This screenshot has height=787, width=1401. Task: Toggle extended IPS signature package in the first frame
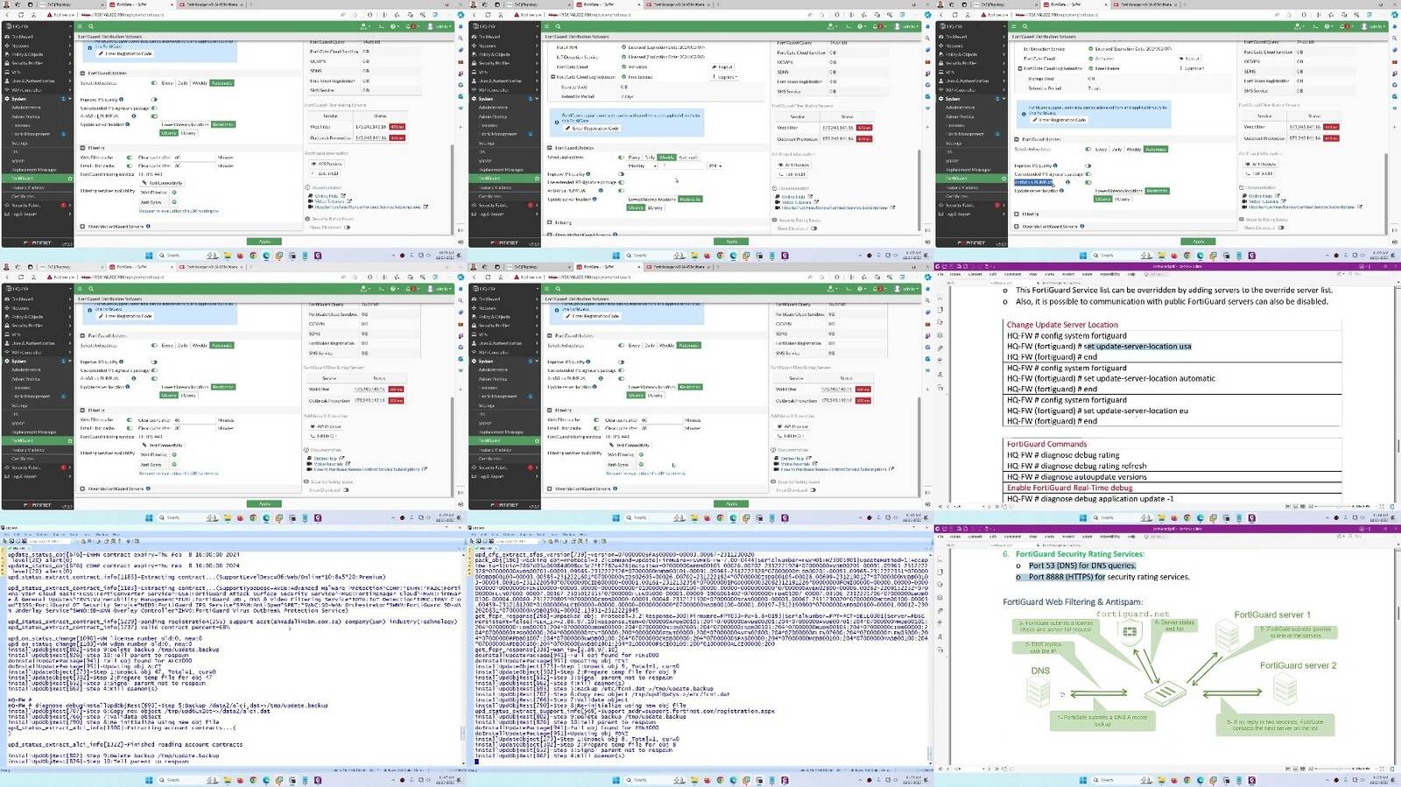pyautogui.click(x=154, y=108)
